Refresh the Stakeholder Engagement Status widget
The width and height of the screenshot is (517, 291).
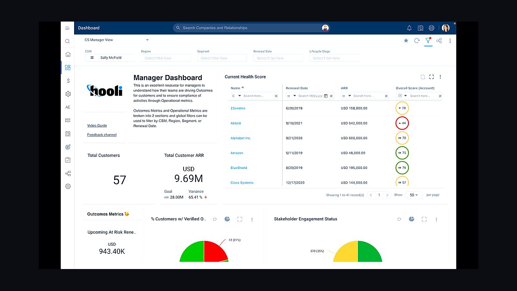(x=399, y=219)
